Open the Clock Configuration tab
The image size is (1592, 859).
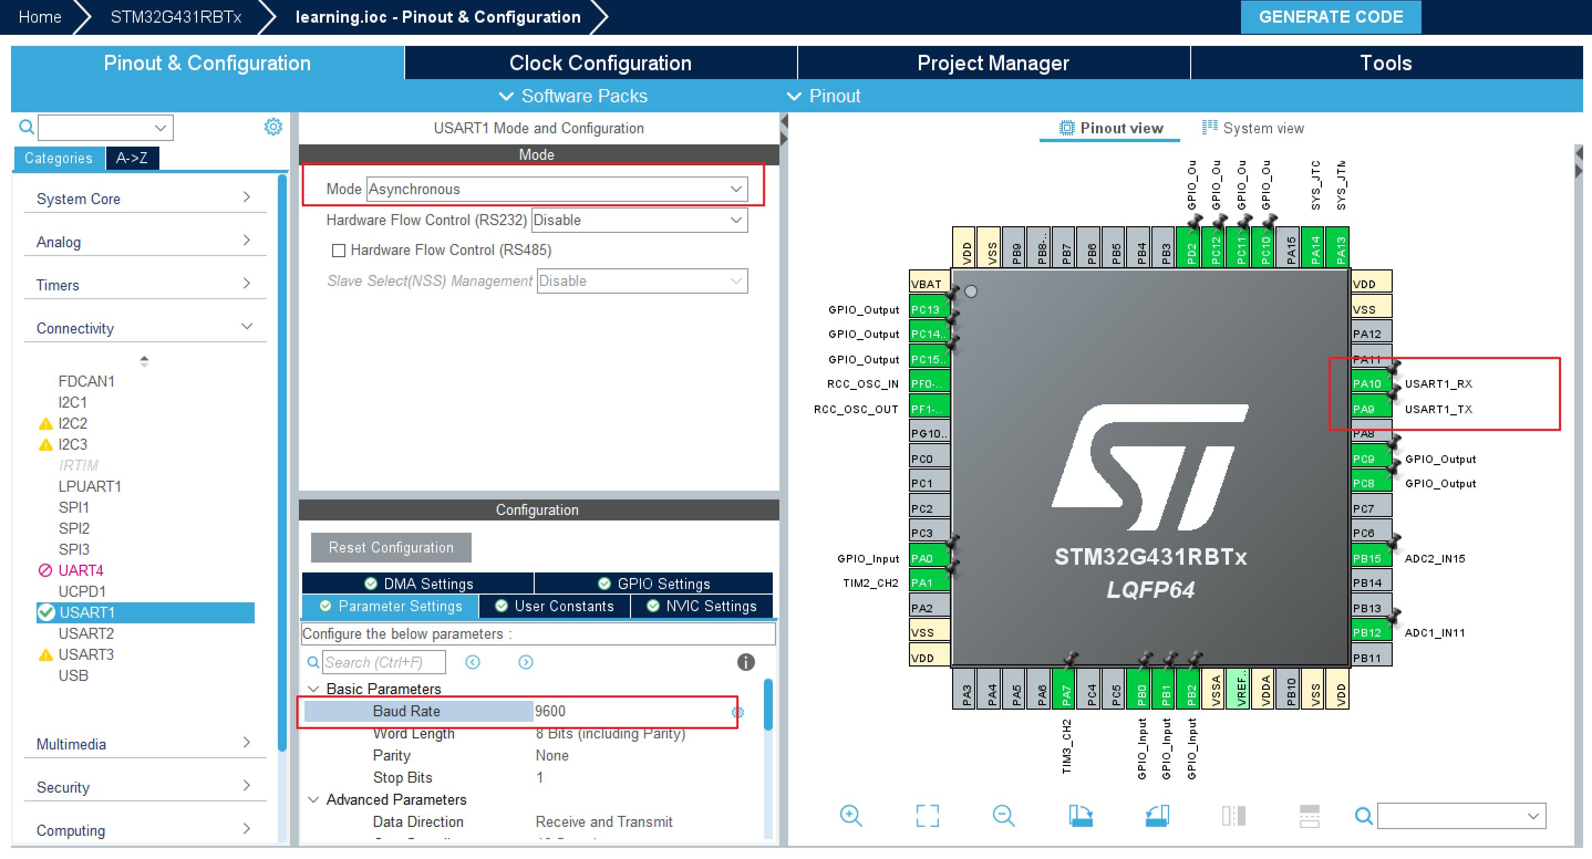[x=600, y=63]
